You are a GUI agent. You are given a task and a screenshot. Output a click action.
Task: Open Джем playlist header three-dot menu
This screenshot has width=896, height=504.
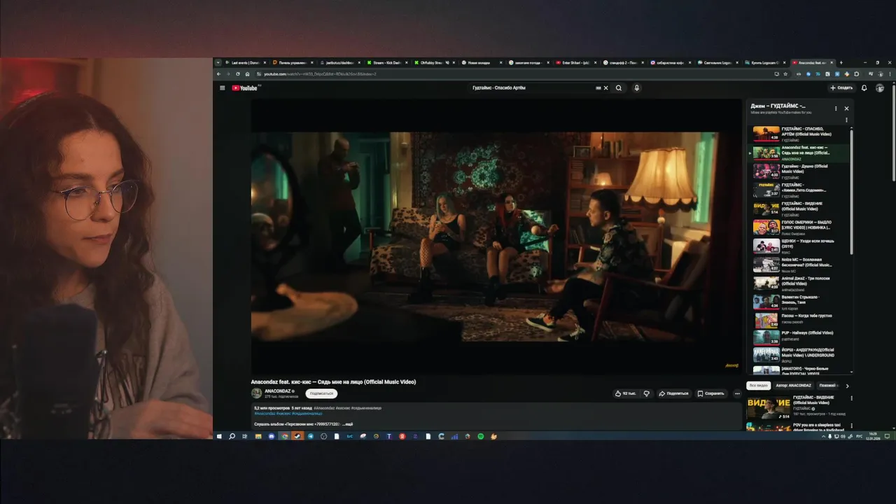[835, 108]
